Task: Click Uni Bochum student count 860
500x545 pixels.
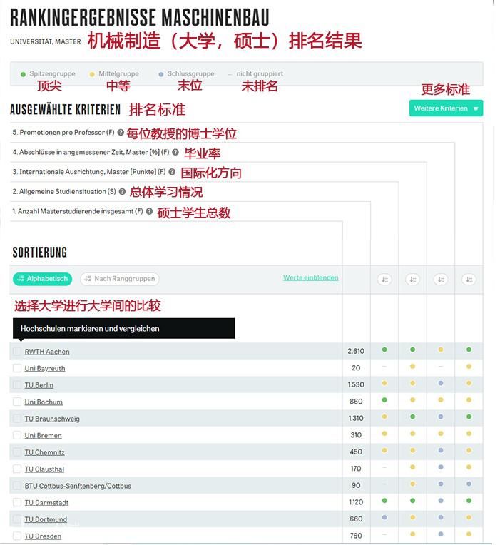Action: 356,402
